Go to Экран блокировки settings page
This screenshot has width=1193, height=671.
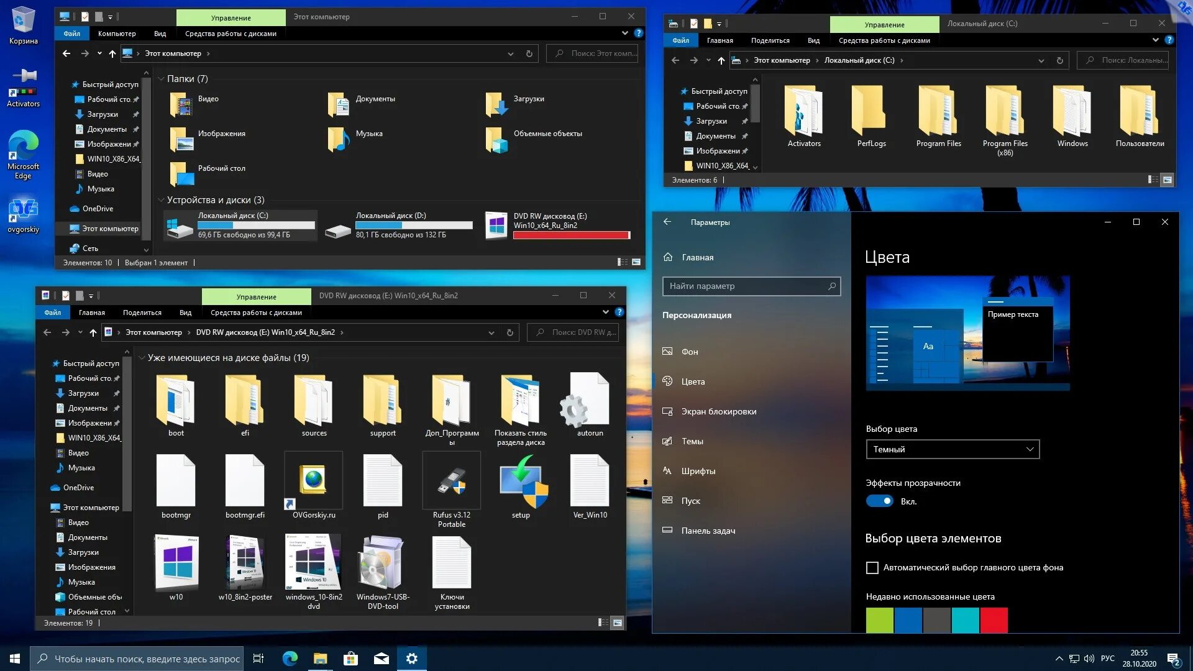[x=718, y=411]
